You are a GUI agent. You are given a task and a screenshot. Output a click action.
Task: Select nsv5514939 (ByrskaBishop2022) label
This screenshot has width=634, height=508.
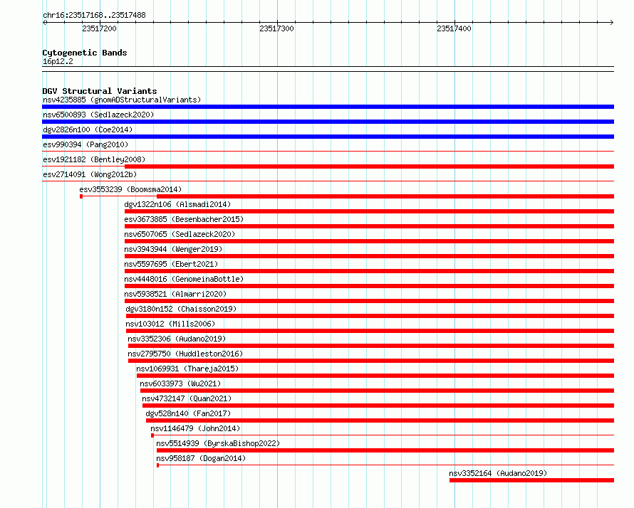click(218, 443)
